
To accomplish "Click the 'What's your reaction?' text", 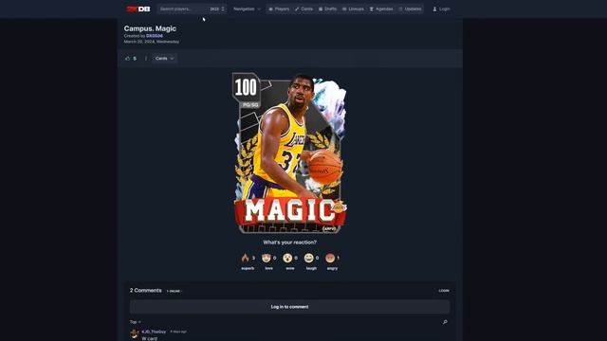I will [x=289, y=242].
